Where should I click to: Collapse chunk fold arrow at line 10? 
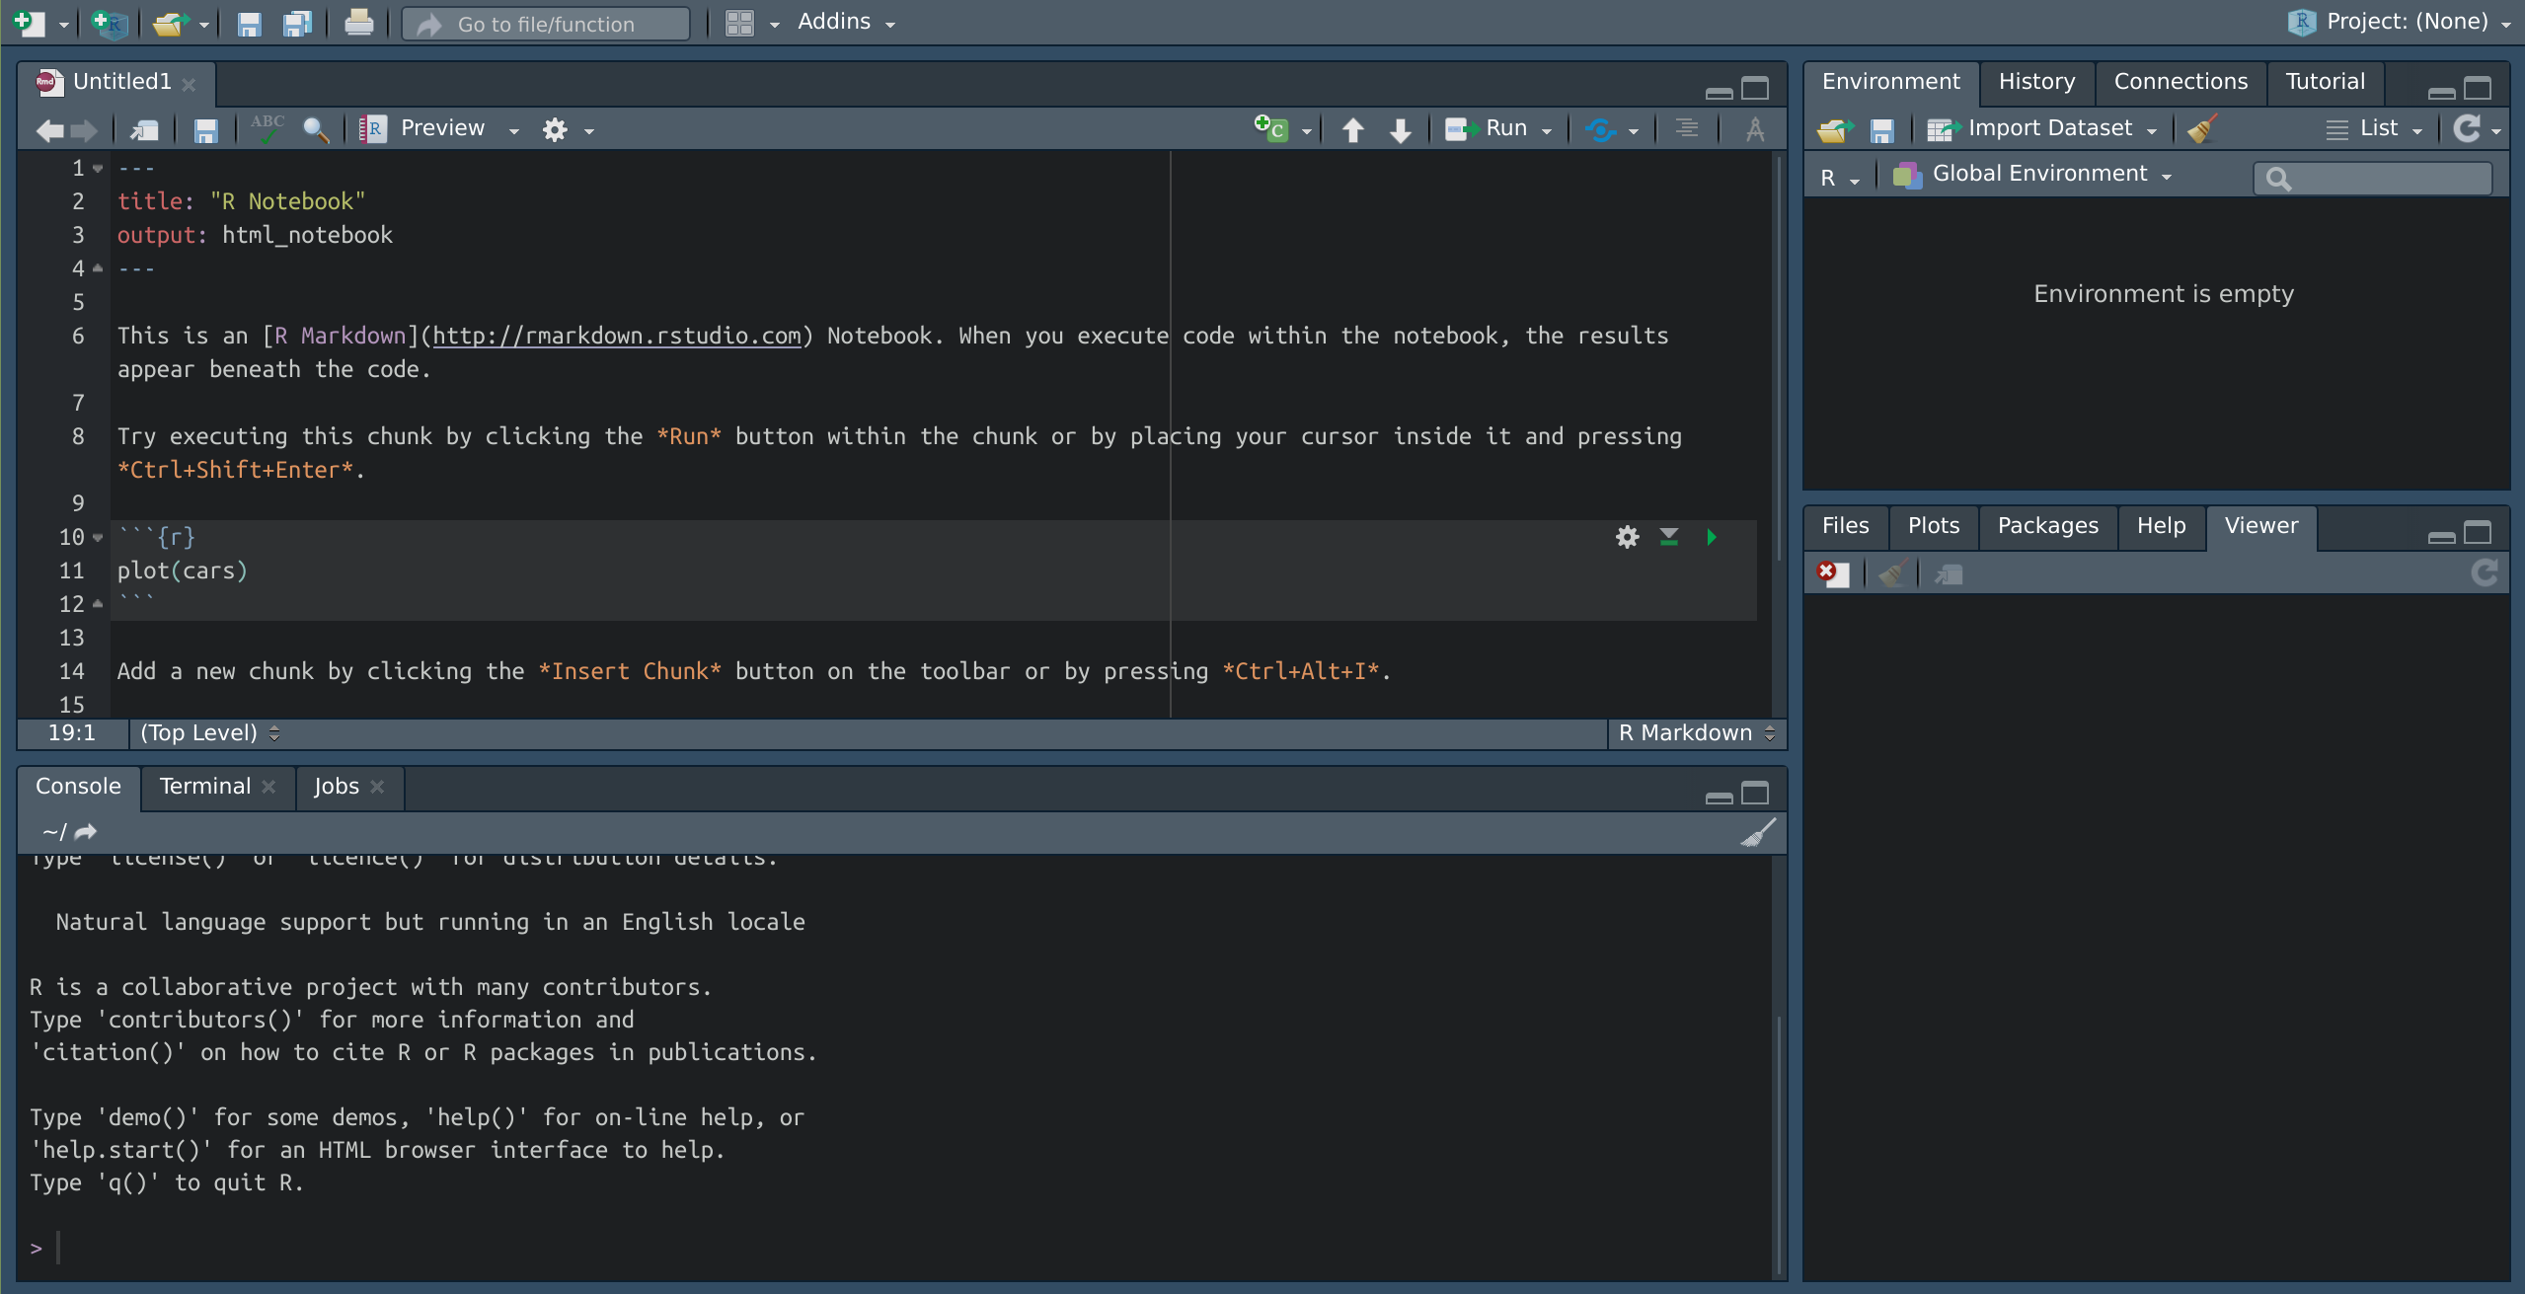coord(98,538)
